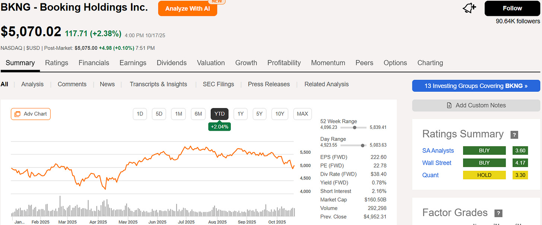Click the 3.30 Quant score
Image resolution: width=542 pixels, height=225 pixels.
(520, 175)
